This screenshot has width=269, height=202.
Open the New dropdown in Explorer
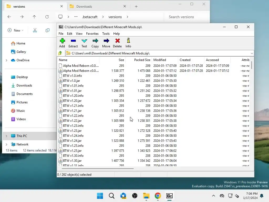tap(15, 31)
